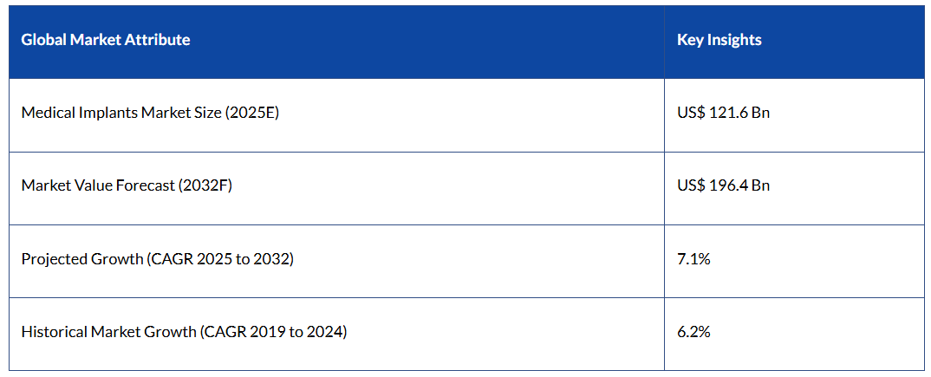Click the 'Projected Growth' text
Screen dimensions: 931x377
tap(81, 258)
